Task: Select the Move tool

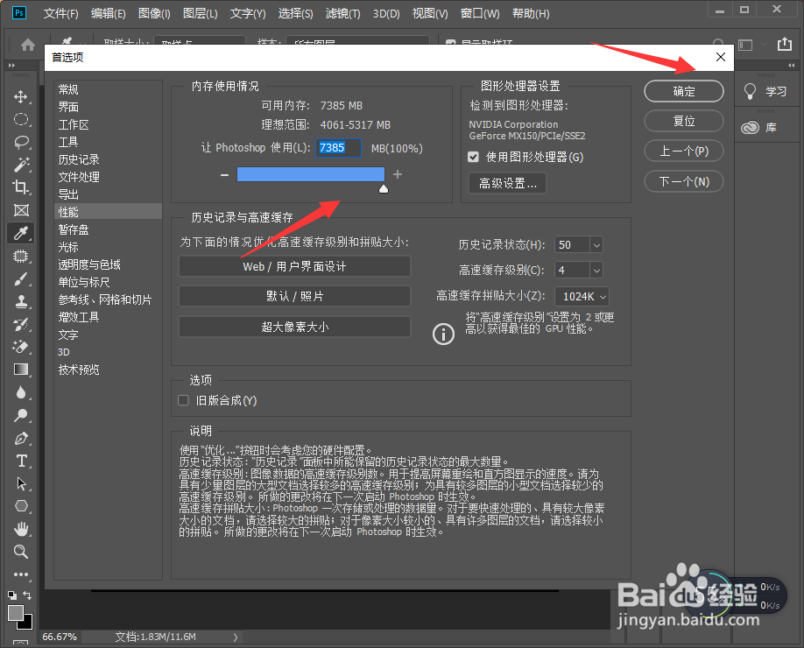Action: pos(20,97)
